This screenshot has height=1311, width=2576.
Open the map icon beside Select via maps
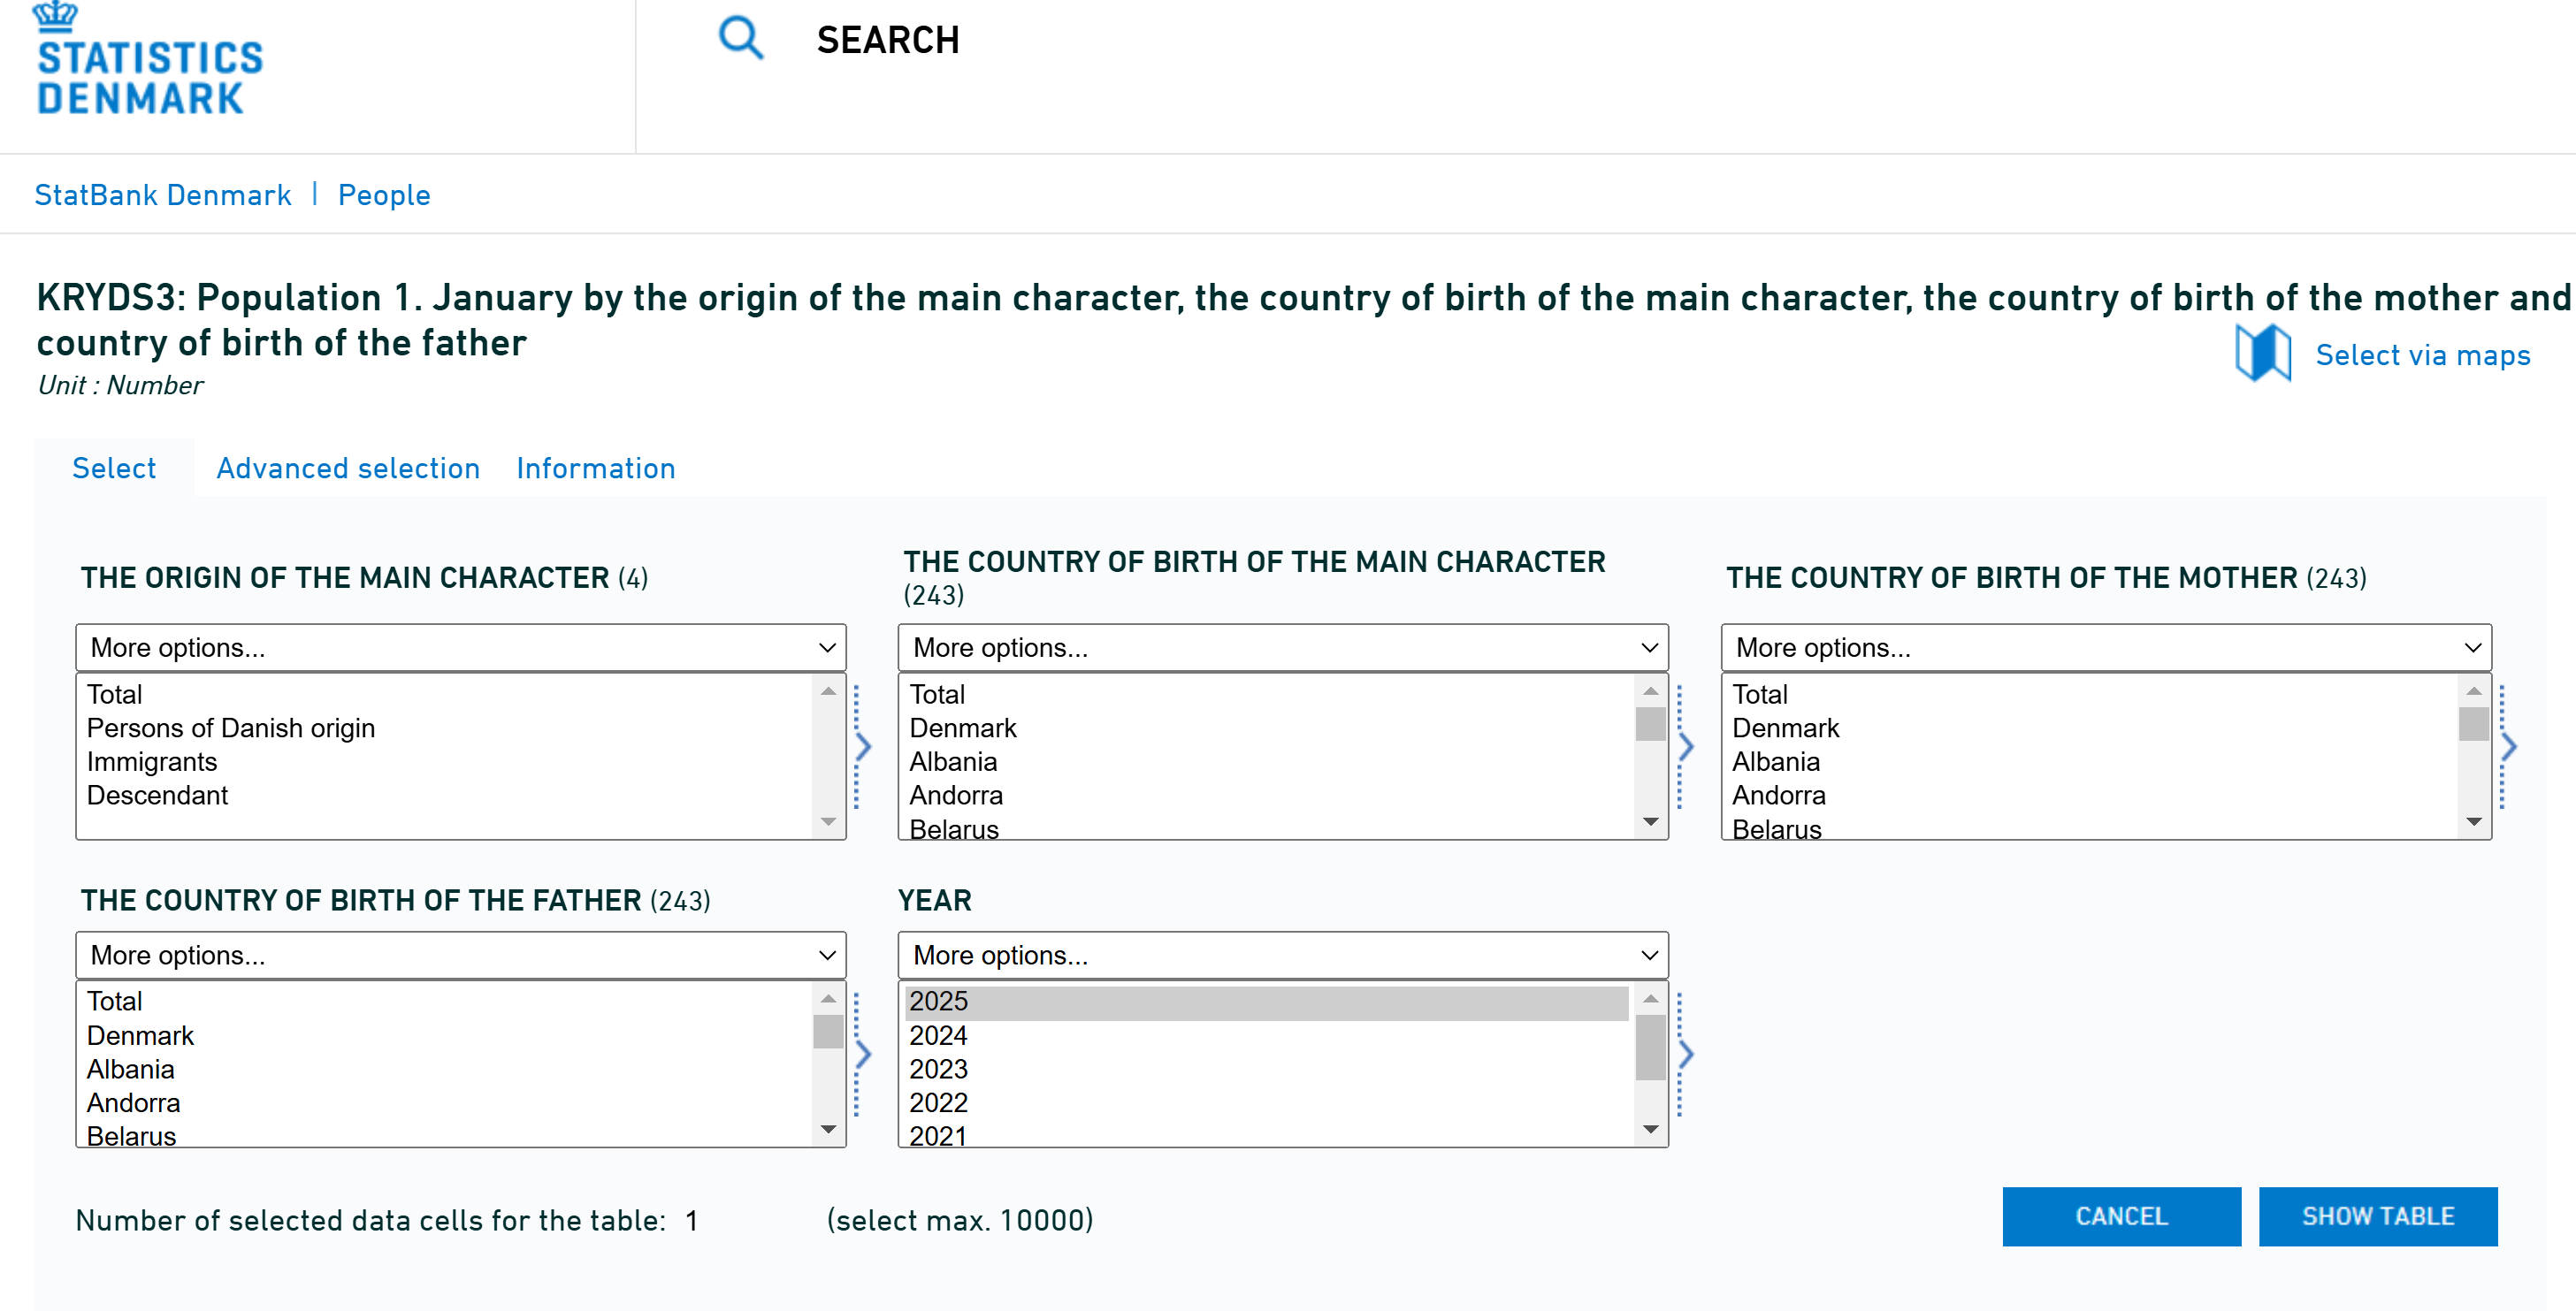[x=2262, y=353]
